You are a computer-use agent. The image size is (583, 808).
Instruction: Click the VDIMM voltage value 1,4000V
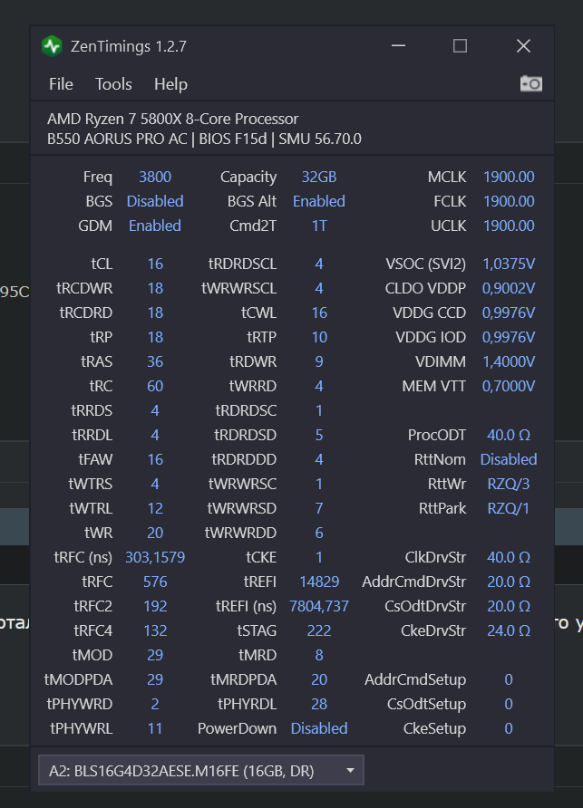pyautogui.click(x=509, y=361)
